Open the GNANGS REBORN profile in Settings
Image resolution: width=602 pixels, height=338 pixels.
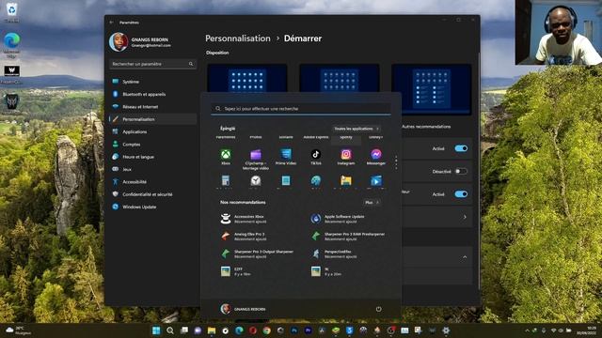coord(141,41)
